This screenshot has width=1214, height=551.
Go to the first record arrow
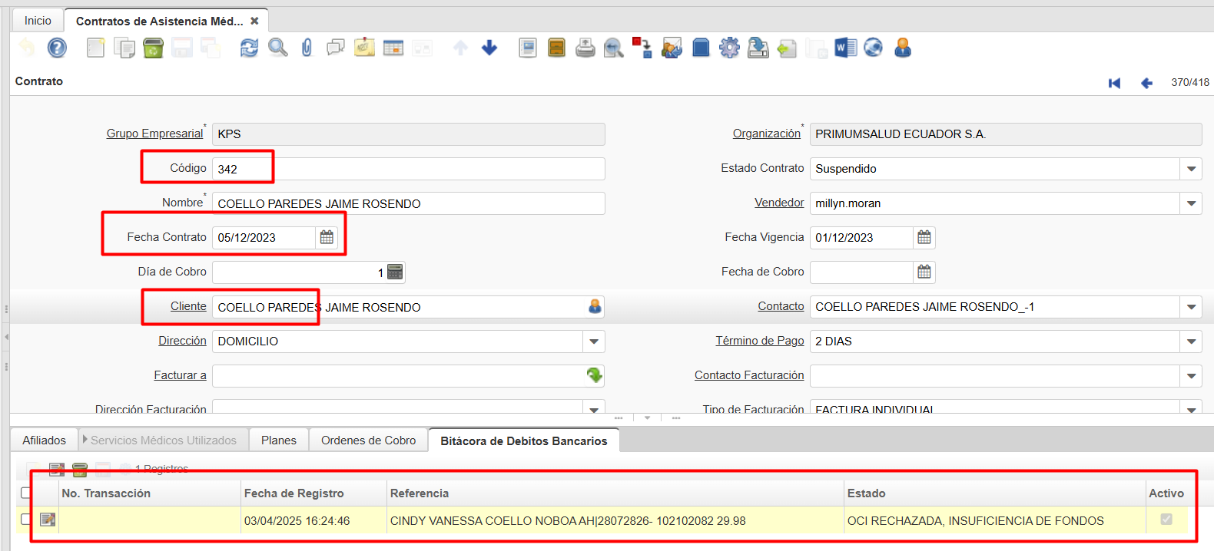(x=1114, y=83)
